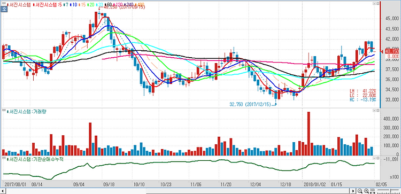Close the price chart pane

pyautogui.click(x=377, y=4)
